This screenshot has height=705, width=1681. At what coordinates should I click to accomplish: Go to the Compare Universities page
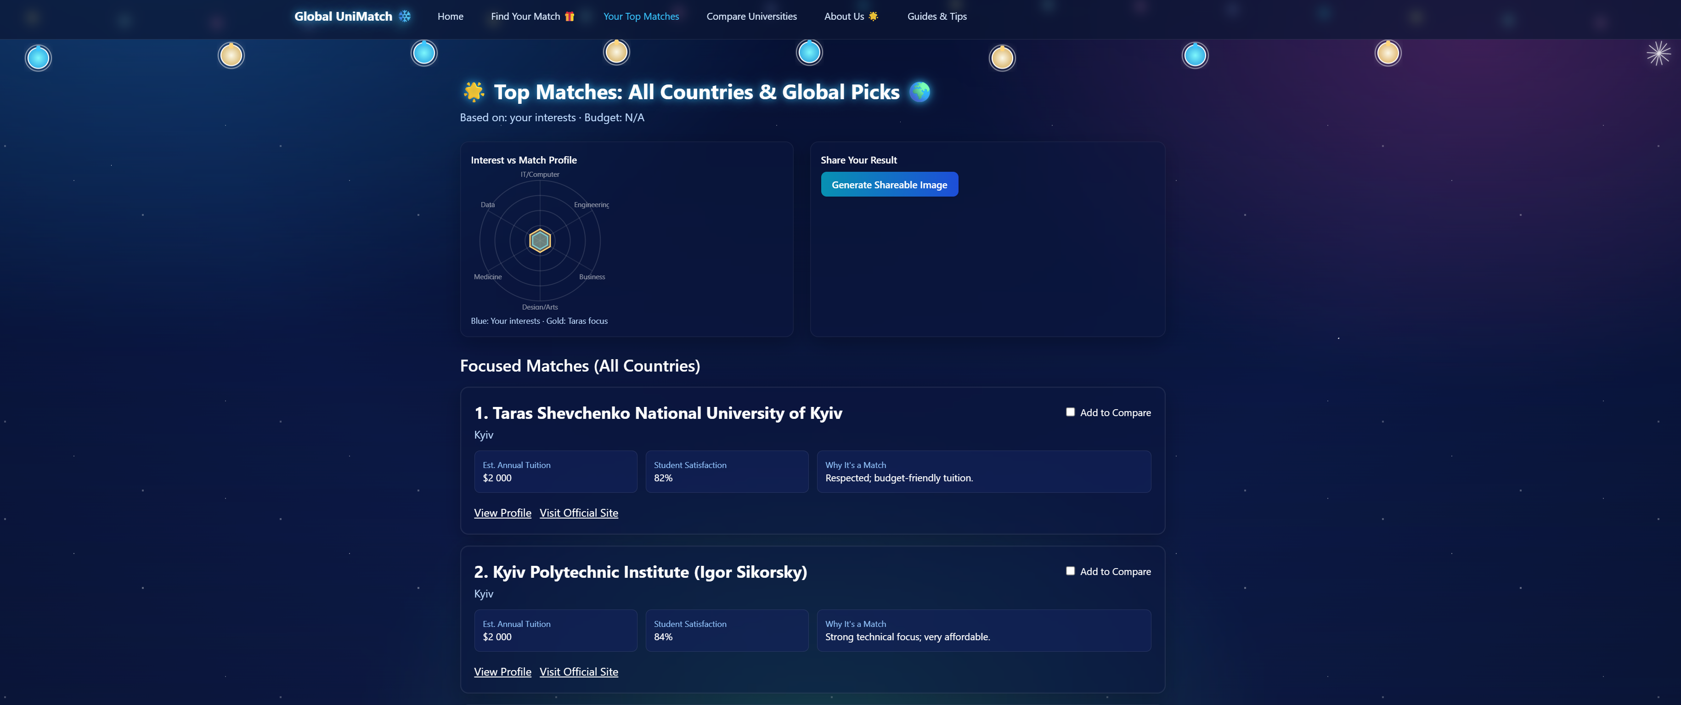[x=751, y=17]
